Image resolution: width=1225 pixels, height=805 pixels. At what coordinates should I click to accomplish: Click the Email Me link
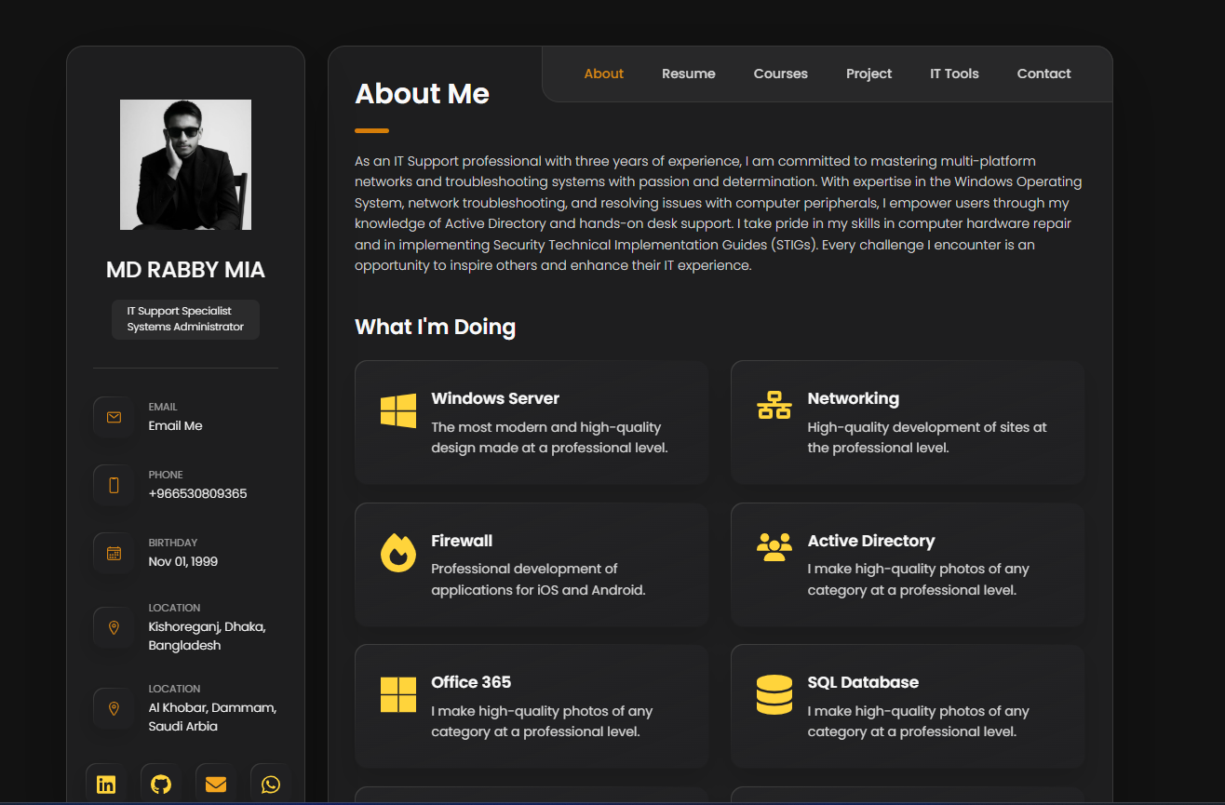coord(175,425)
